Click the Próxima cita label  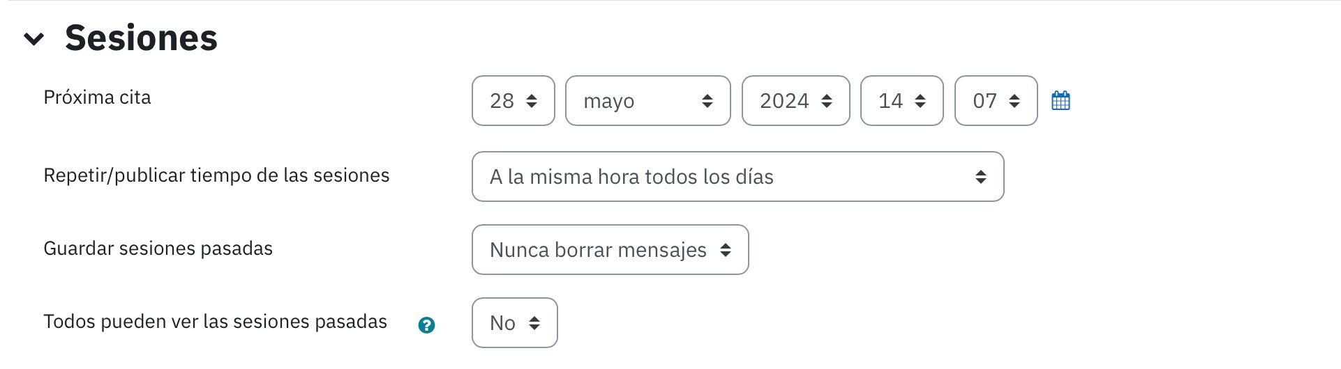[x=97, y=97]
